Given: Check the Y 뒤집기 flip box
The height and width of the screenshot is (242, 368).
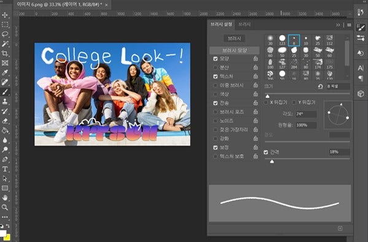Looking at the screenshot, I should [294, 102].
